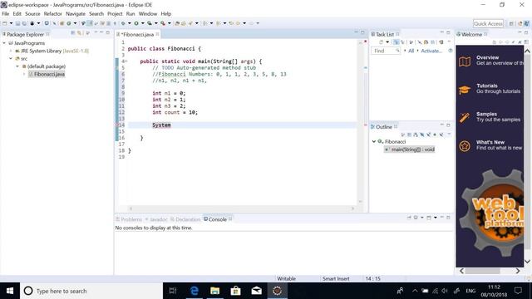Open Microsoft Store from taskbar
This screenshot has width=532, height=299.
[235, 291]
